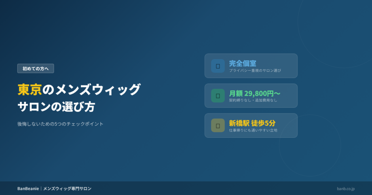The image size is (372, 195).
Task: Open the banb.co.jp link in footer
Action: [345, 188]
